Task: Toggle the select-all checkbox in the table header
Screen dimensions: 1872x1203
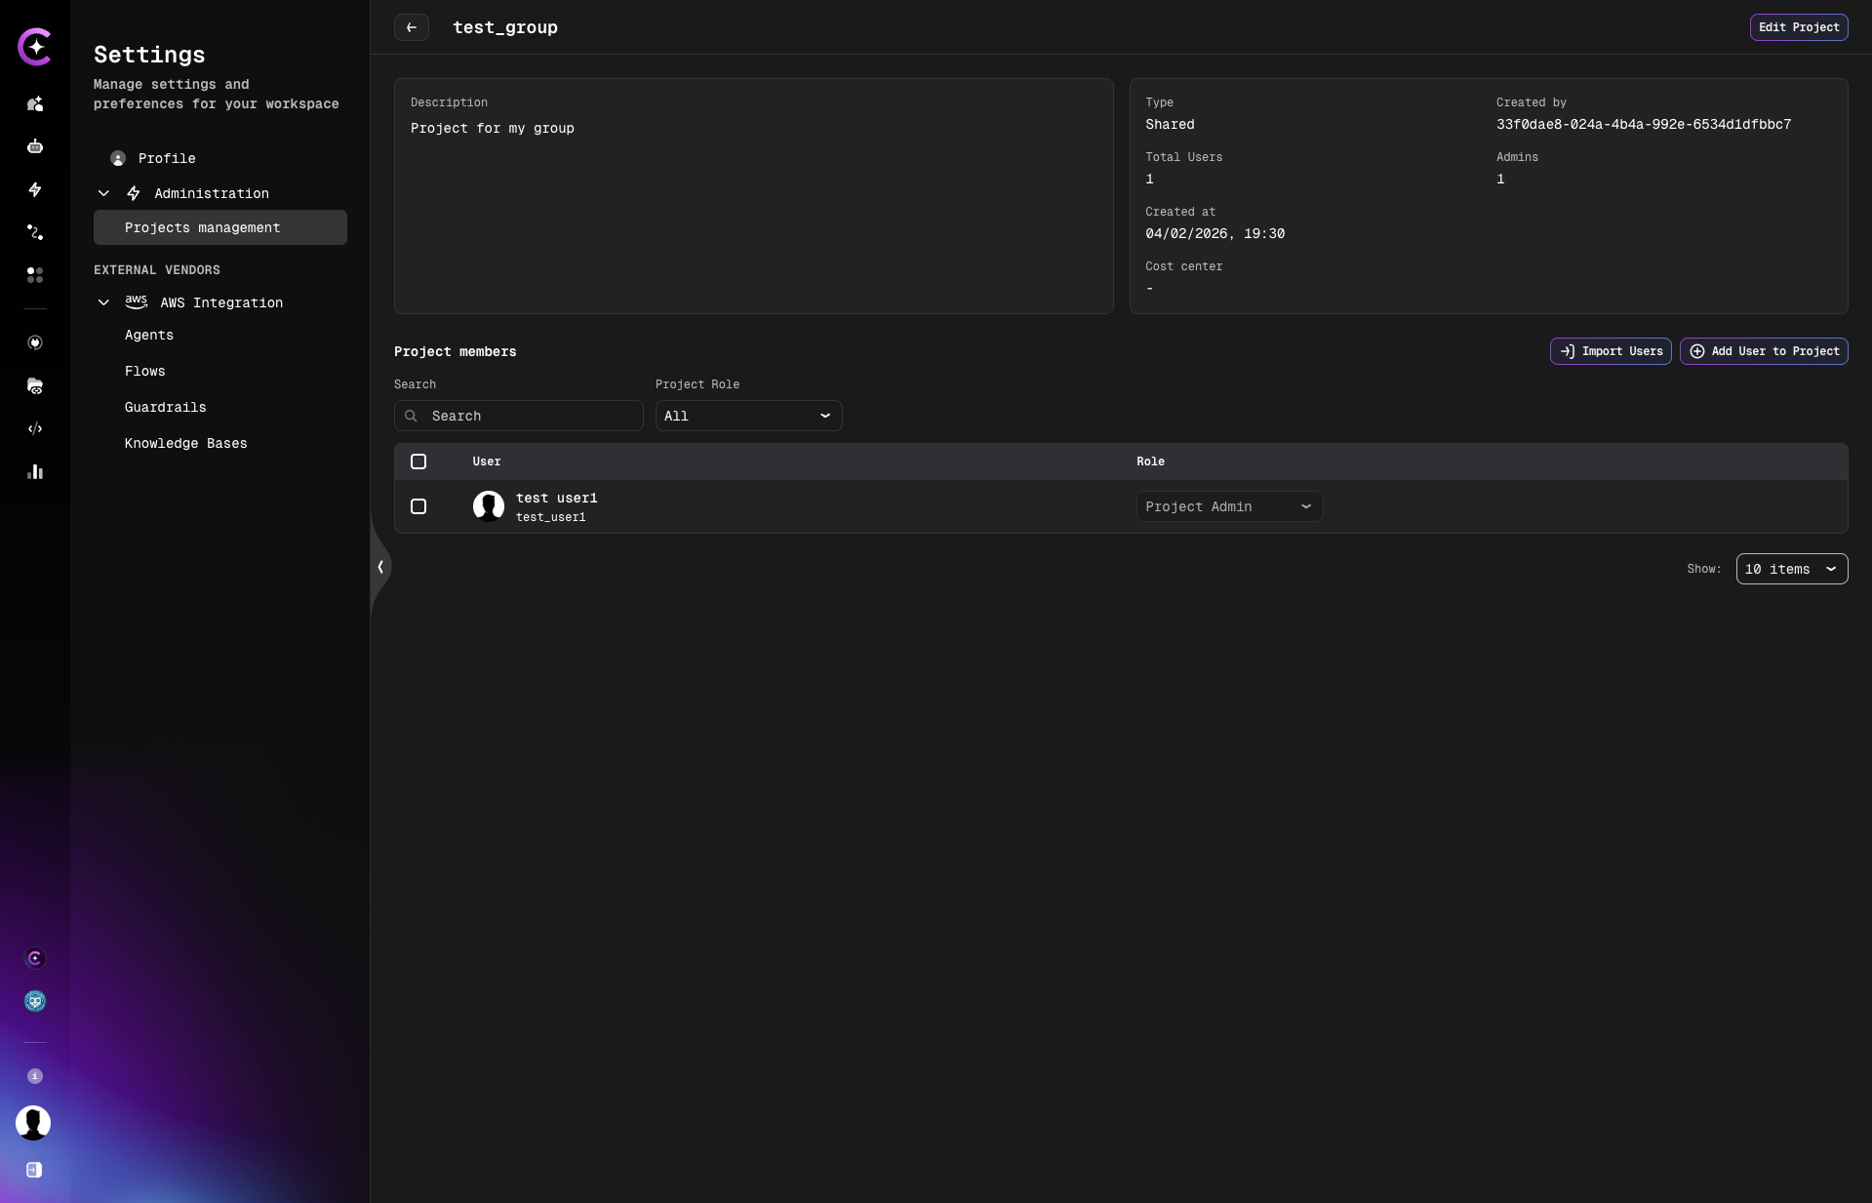Action: pyautogui.click(x=418, y=461)
